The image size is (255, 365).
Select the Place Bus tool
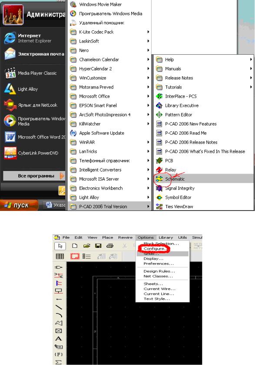point(59,283)
